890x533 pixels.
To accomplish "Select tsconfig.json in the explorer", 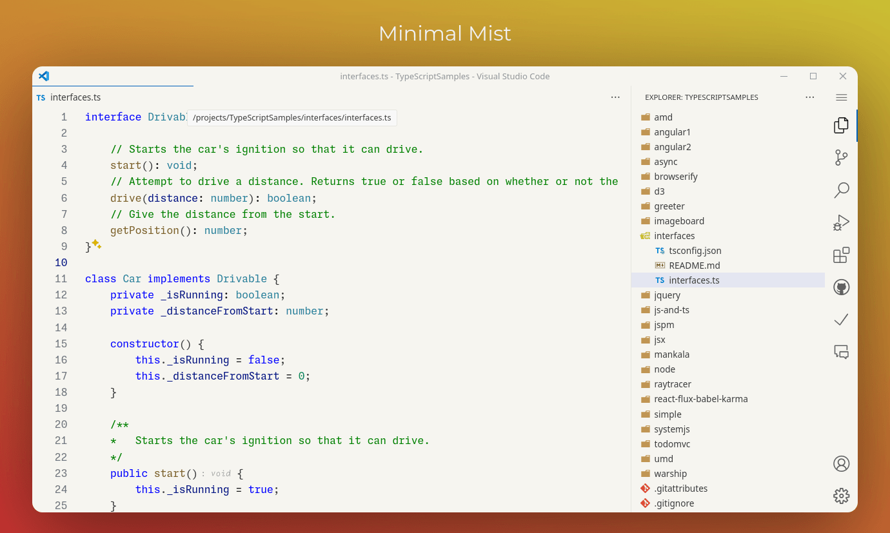I will [x=696, y=250].
